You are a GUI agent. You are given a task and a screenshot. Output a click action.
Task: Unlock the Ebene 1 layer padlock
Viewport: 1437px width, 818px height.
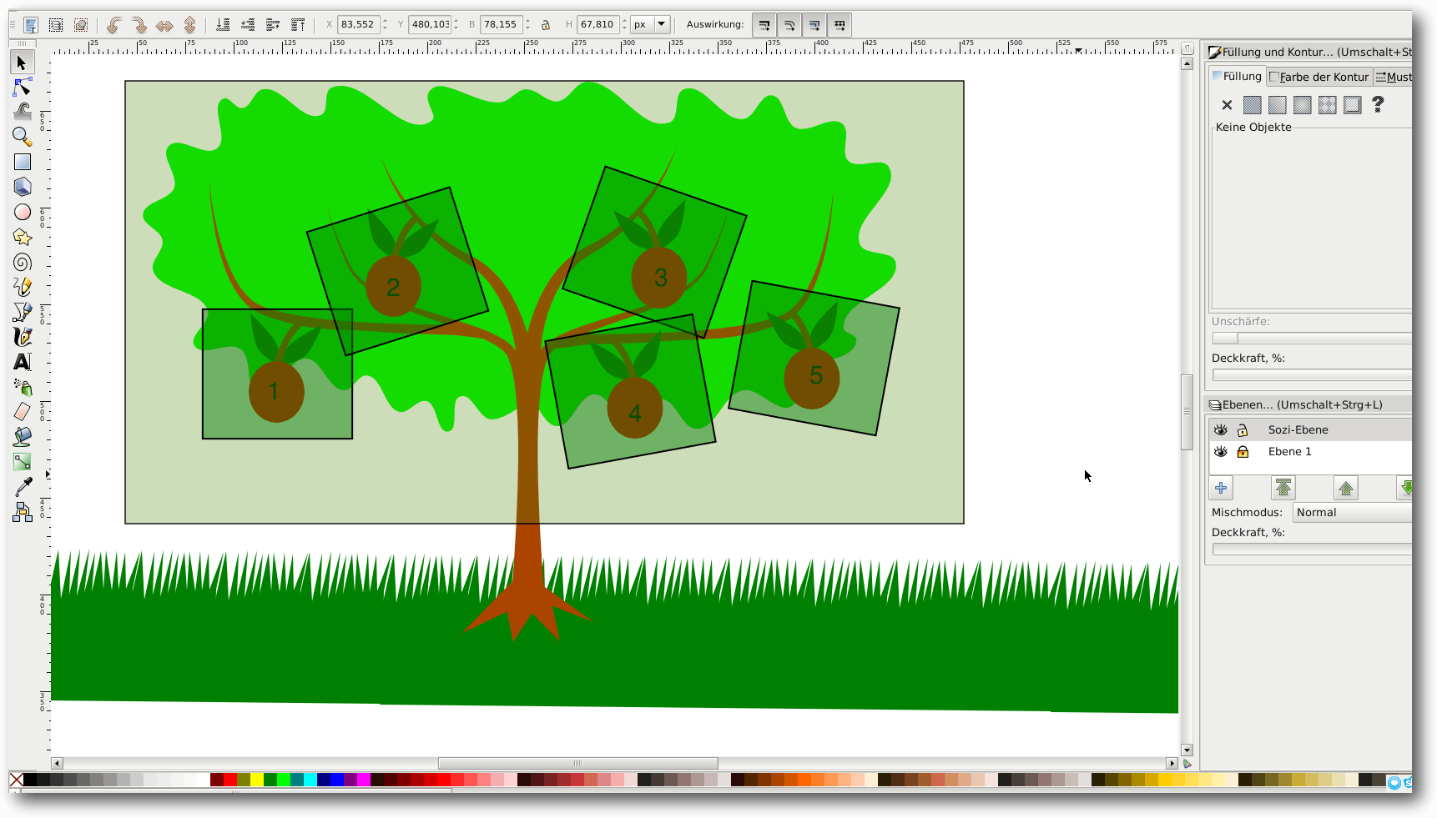pyautogui.click(x=1243, y=451)
